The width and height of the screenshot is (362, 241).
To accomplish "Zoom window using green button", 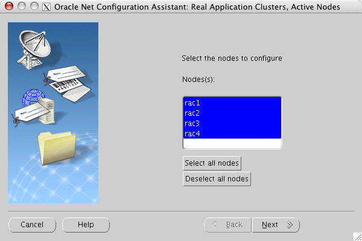I will [34, 7].
